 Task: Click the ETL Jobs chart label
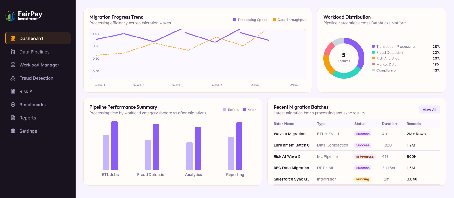110,174
